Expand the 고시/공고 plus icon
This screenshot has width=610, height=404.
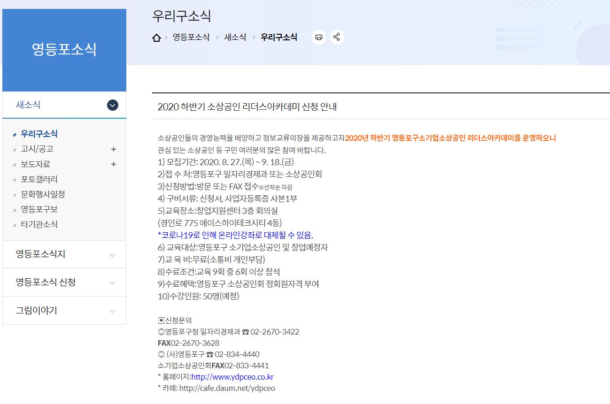[x=113, y=149]
